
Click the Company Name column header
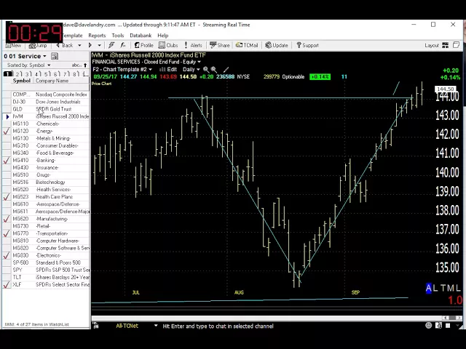tap(52, 81)
